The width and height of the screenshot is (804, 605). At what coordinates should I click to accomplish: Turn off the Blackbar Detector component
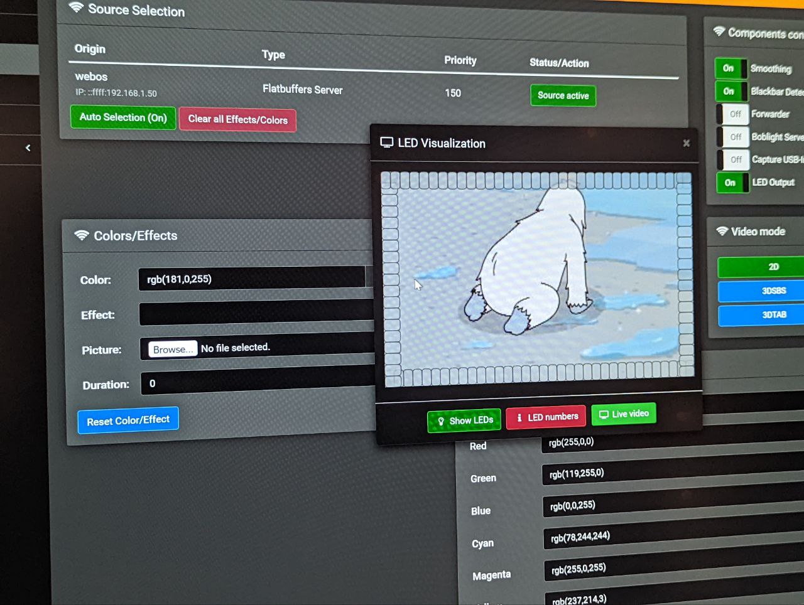(x=731, y=92)
